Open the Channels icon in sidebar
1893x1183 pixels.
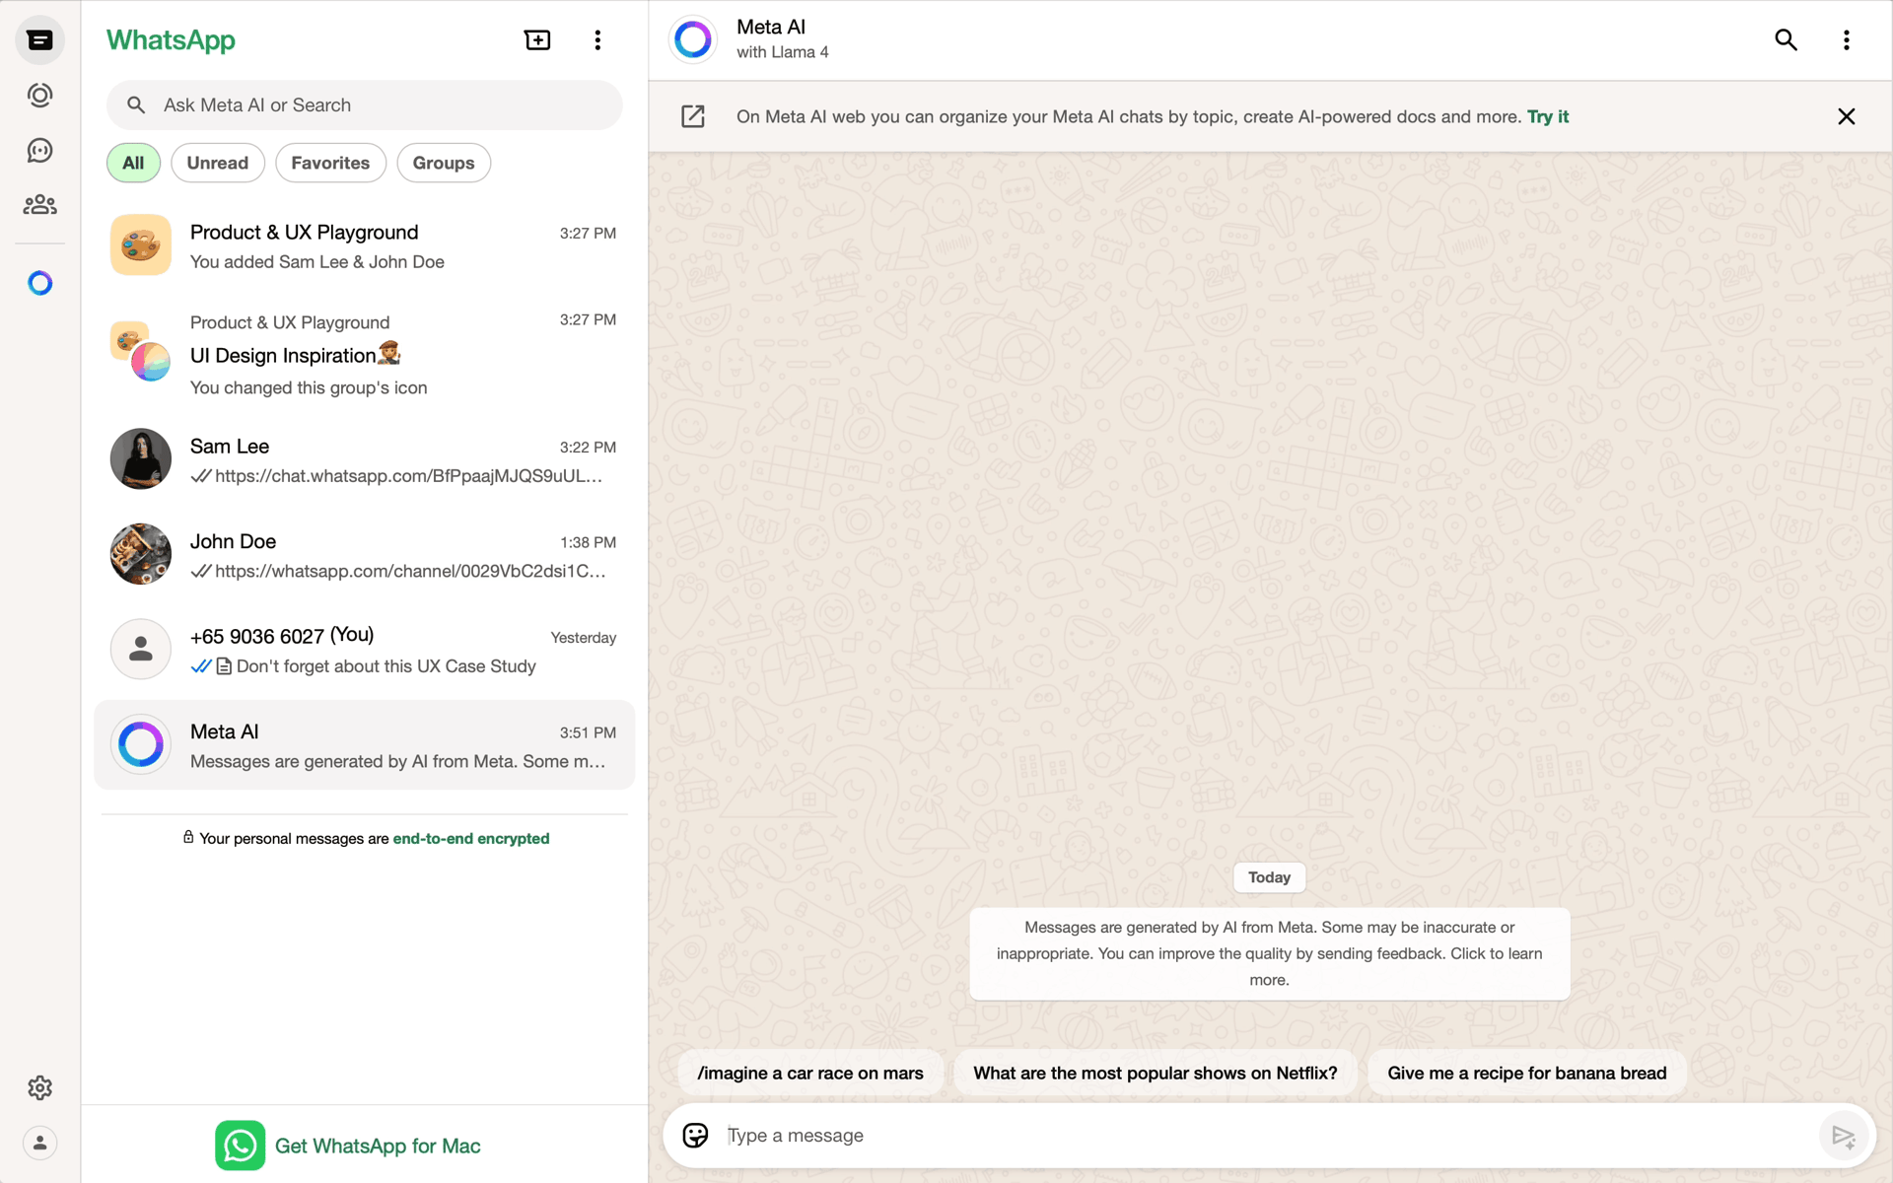tap(40, 150)
